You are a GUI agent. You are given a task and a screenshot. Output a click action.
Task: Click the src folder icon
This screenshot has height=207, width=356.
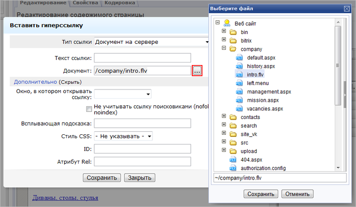[x=233, y=142]
